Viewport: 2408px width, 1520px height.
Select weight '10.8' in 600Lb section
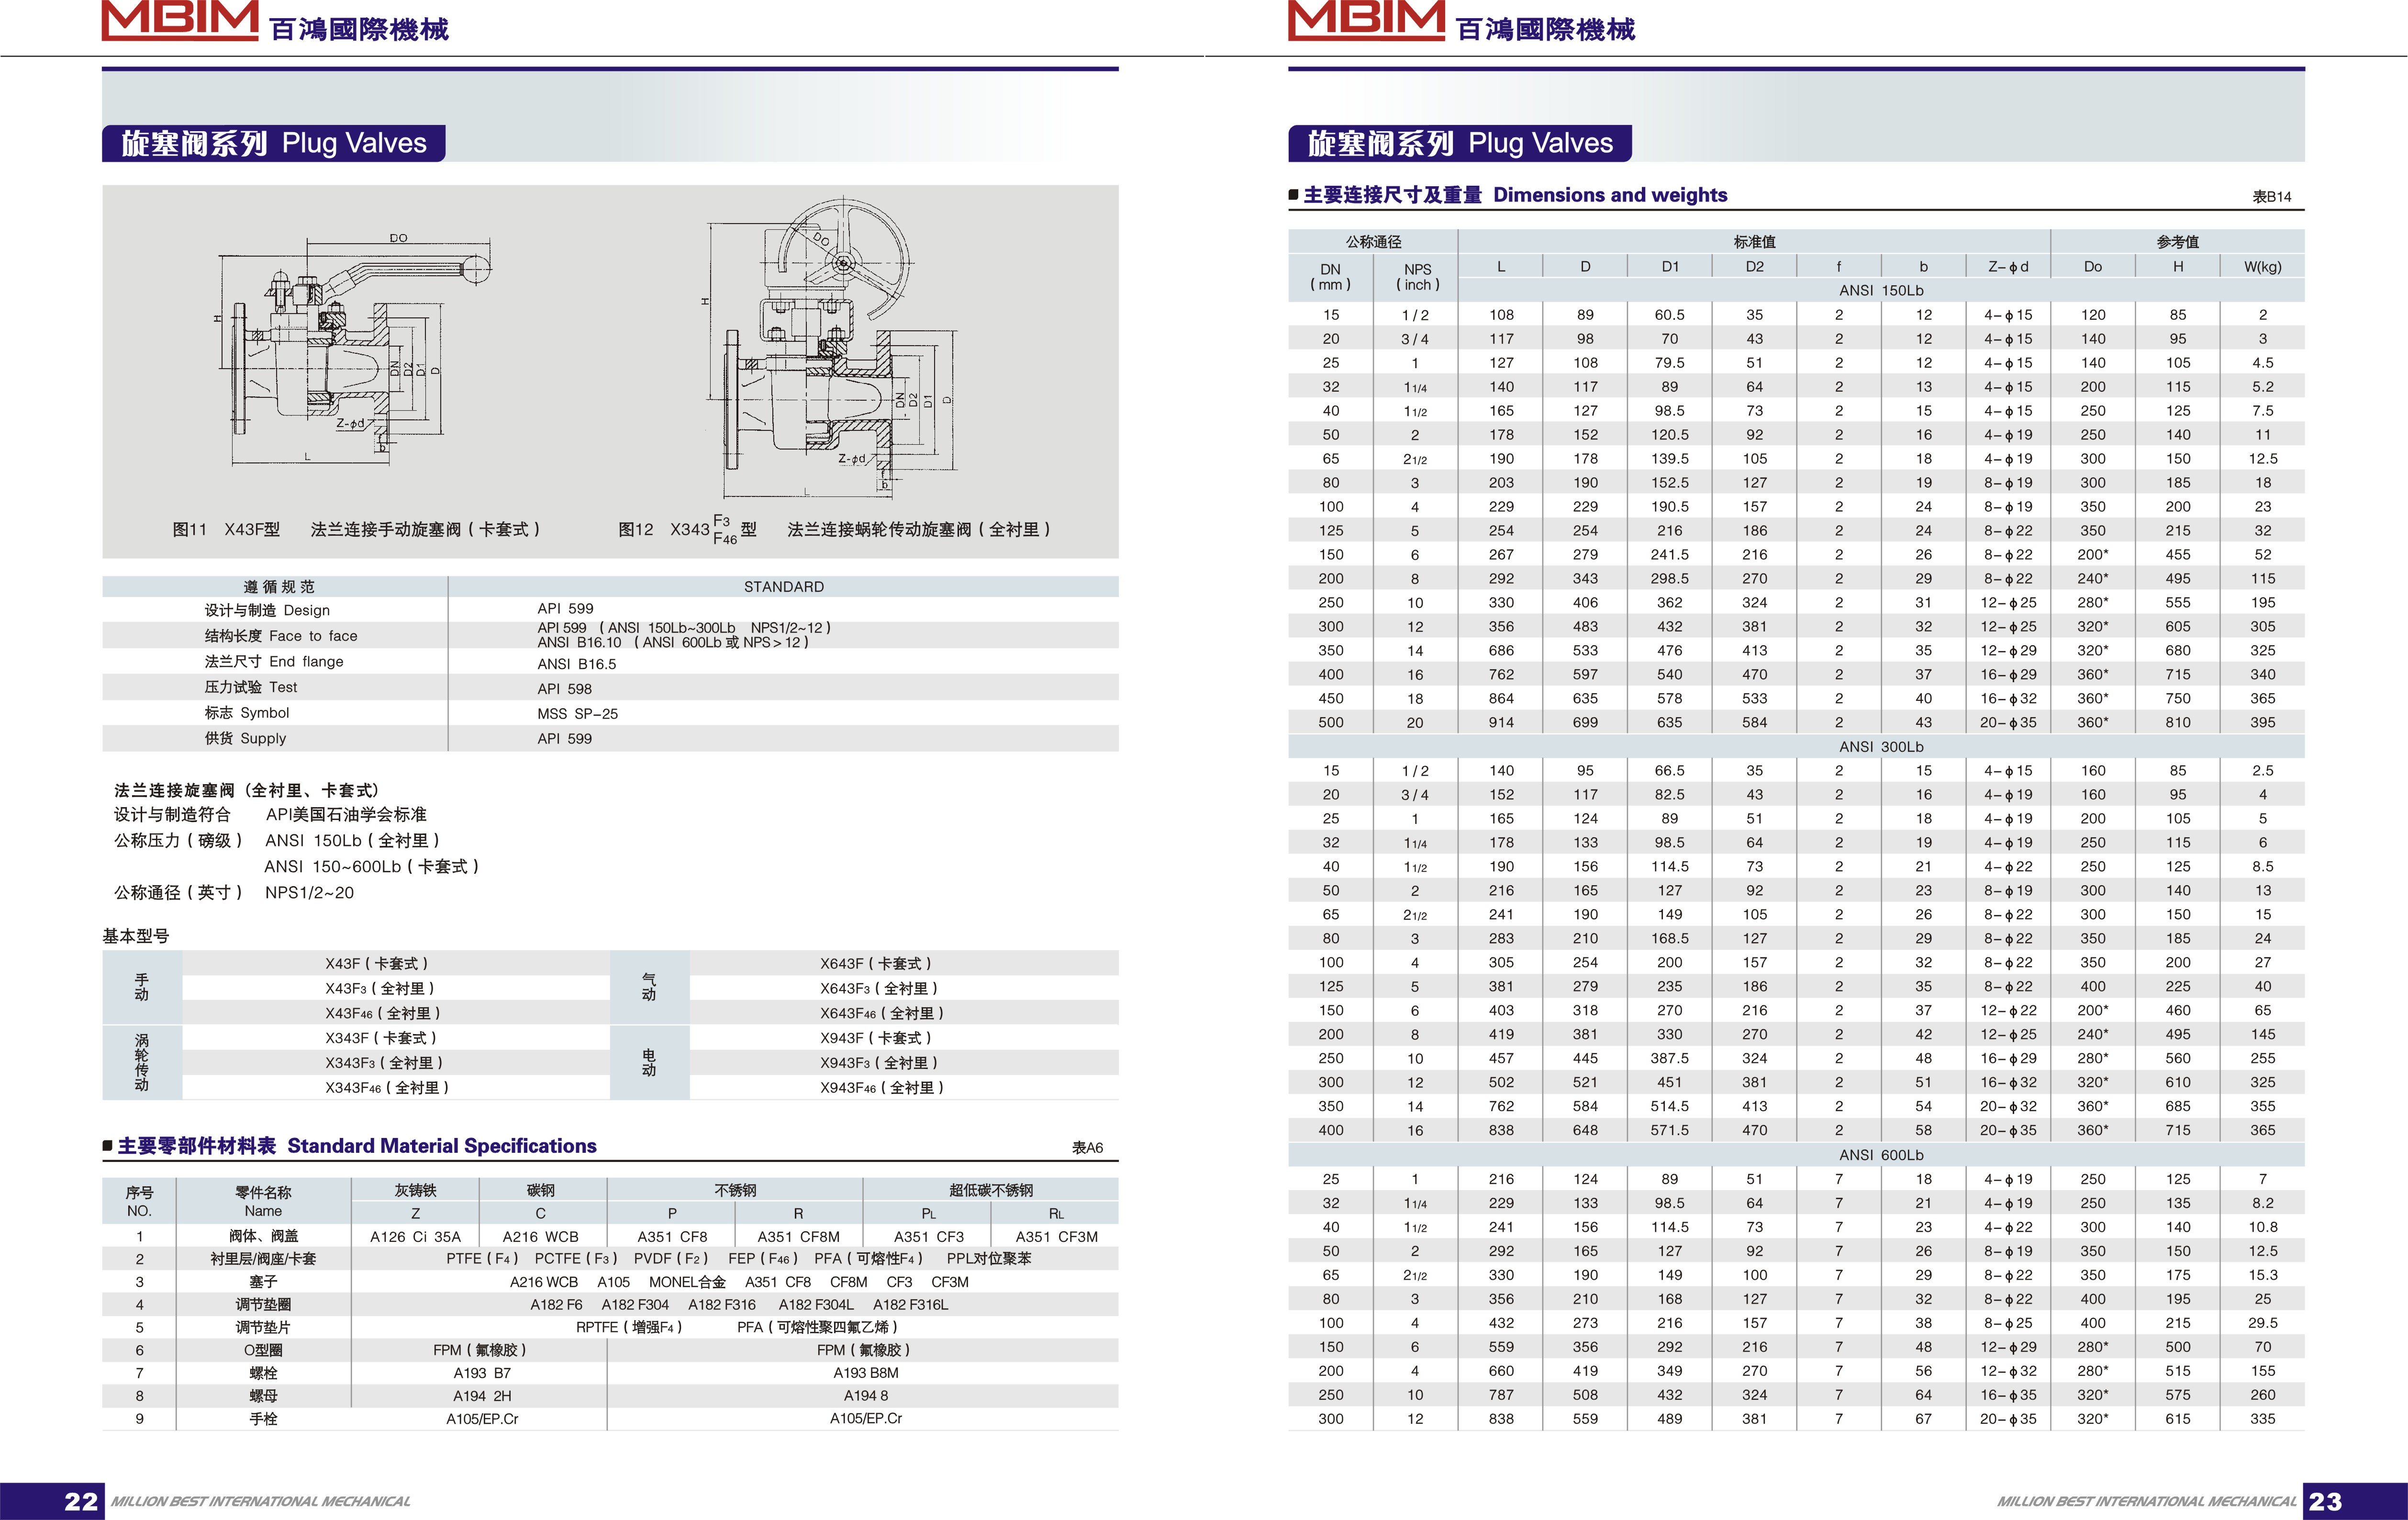click(2262, 1227)
